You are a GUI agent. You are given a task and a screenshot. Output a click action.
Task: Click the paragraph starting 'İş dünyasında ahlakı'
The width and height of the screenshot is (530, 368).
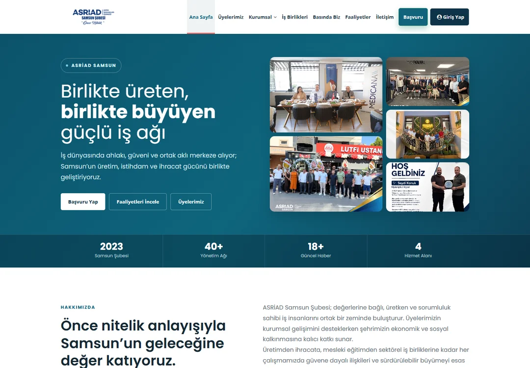tap(149, 166)
